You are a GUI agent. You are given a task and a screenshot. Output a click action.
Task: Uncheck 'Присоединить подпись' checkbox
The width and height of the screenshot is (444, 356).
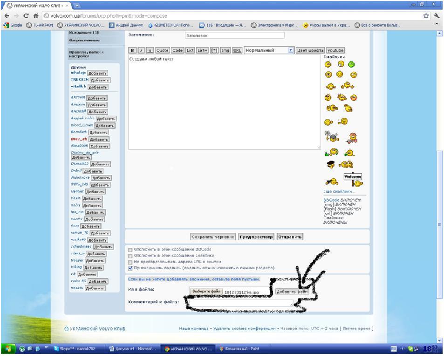click(130, 268)
